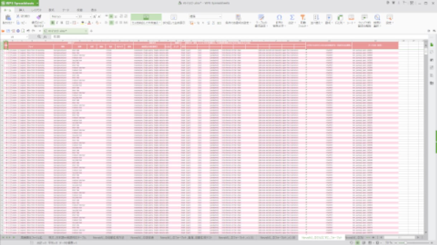The image size is (437, 245).
Task: Open the Data ribbon tab
Action: pyautogui.click(x=66, y=10)
